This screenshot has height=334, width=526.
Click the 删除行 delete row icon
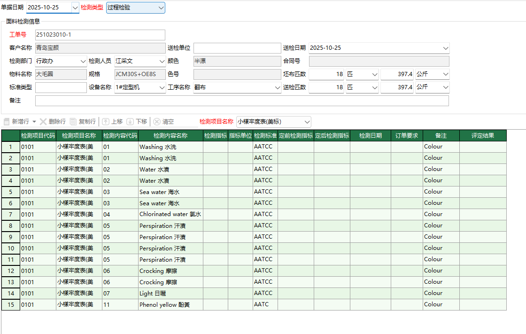point(44,121)
